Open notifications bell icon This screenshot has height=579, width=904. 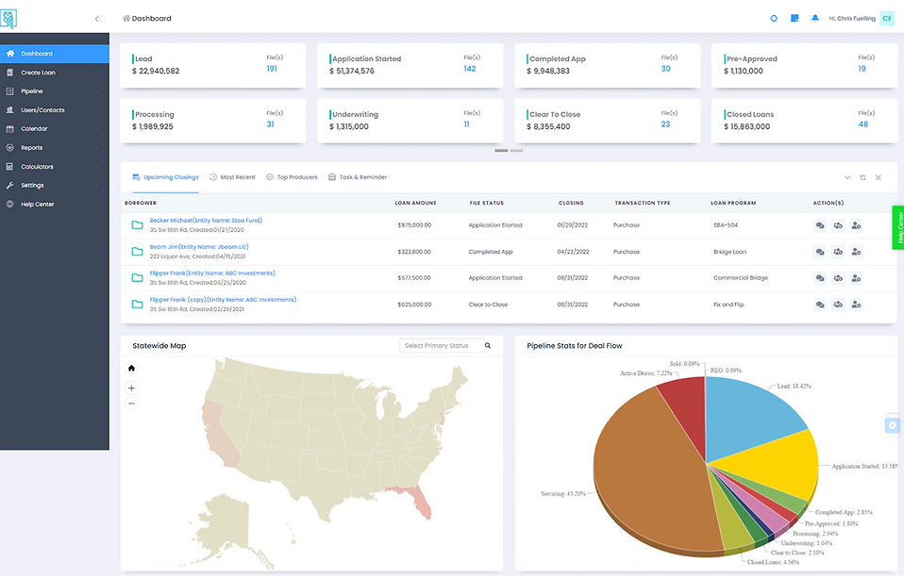814,19
